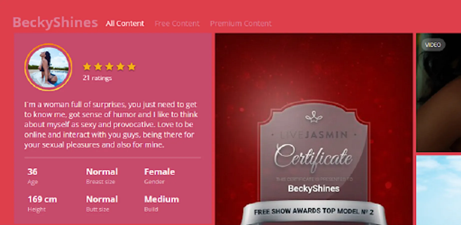Select the fifth rating star
This screenshot has height=225, width=461.
coord(131,67)
